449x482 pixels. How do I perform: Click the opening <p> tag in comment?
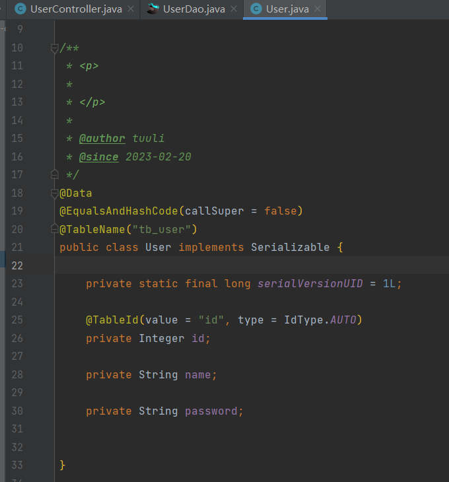coord(89,66)
